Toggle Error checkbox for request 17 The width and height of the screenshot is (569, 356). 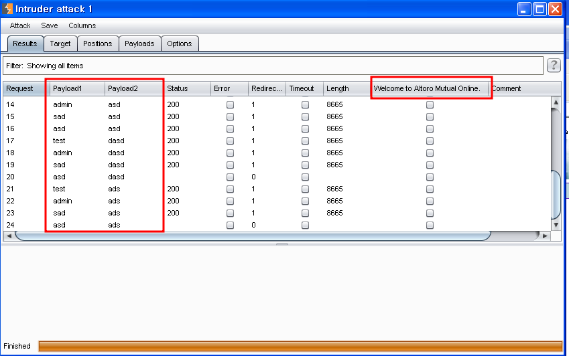(x=230, y=141)
